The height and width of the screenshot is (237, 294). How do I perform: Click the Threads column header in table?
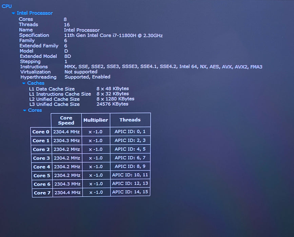[x=130, y=120]
